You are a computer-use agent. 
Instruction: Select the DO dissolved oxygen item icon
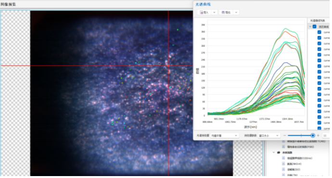(x=283, y=169)
